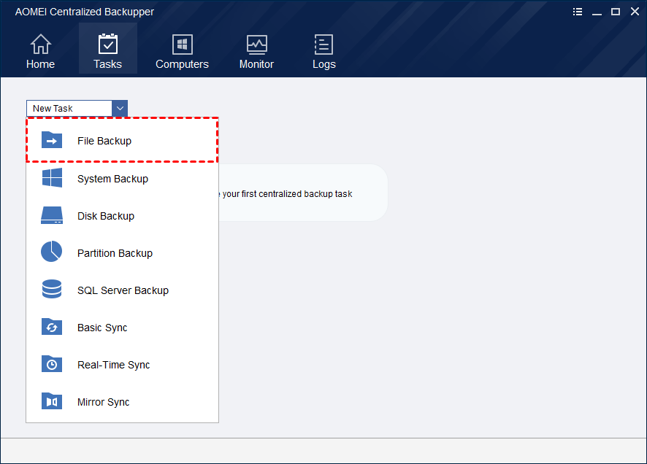Choose System Backup from the menu

[x=122, y=179]
